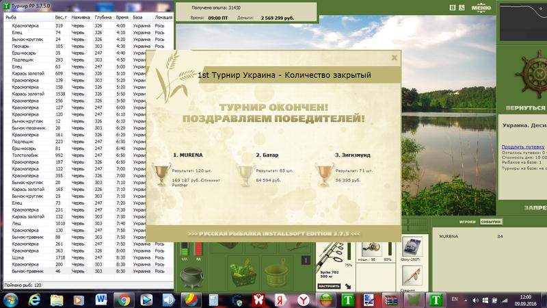Select the reel thumbnail

pos(371,249)
